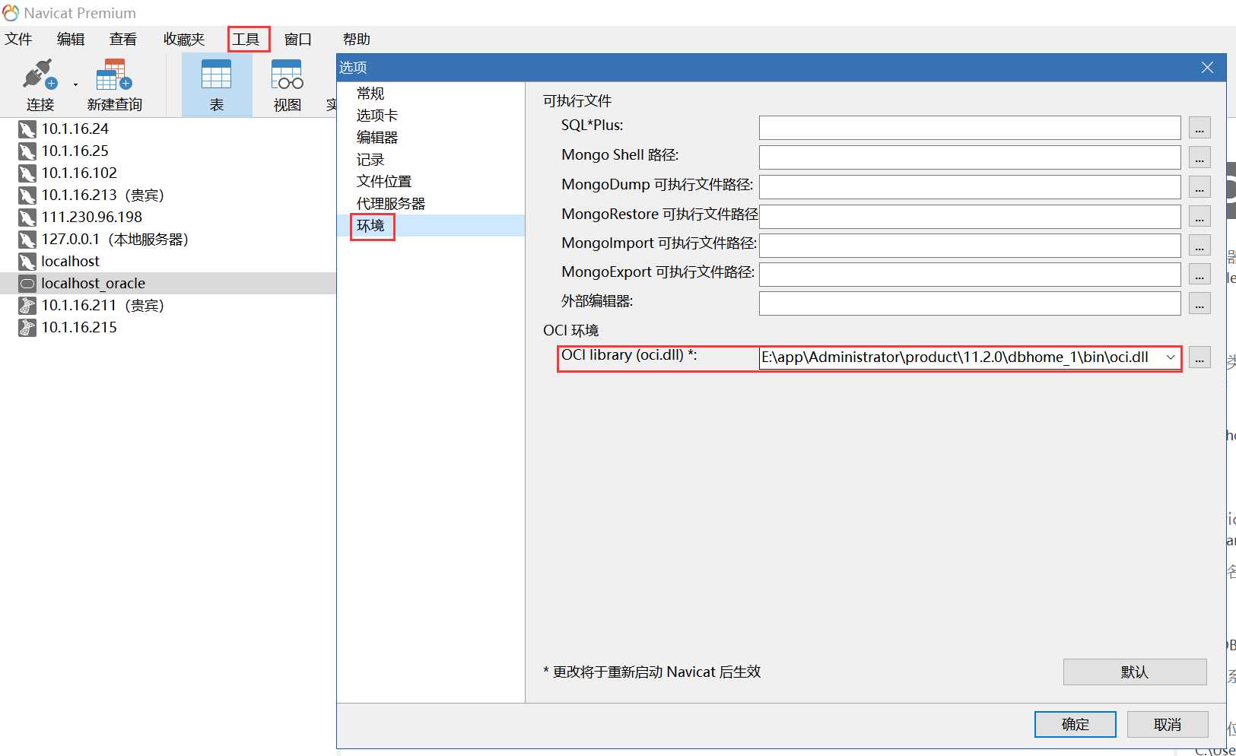Select connection 10.1.16.213 (贵宾)
Viewport: 1236px width, 756px height.
[103, 195]
